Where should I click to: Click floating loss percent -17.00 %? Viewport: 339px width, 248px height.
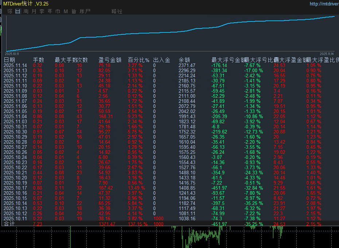pyautogui.click(x=253, y=70)
